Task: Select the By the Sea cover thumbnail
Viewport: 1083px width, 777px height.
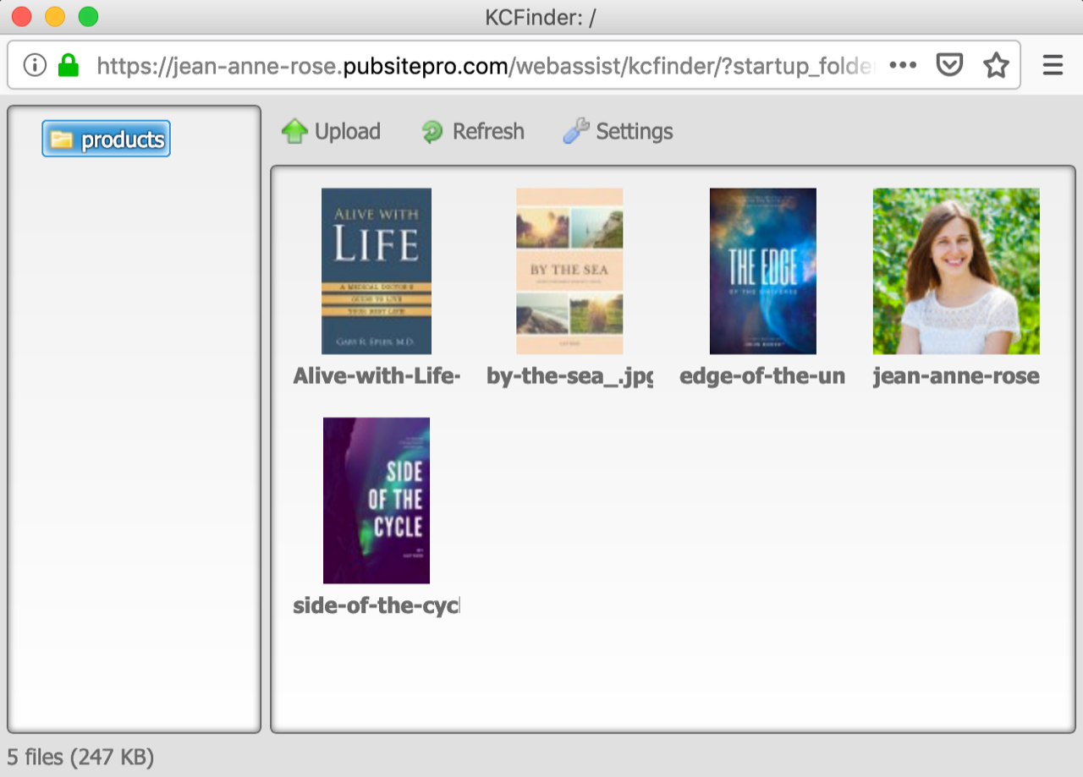Action: (x=569, y=271)
